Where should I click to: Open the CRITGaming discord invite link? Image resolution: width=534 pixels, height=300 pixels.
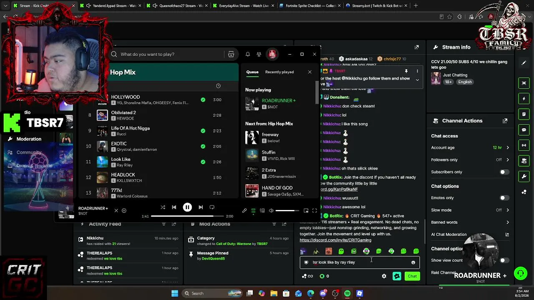[335, 240]
